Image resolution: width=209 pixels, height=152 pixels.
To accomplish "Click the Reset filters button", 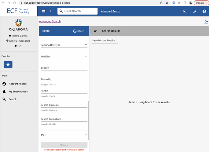I will 78,31.
